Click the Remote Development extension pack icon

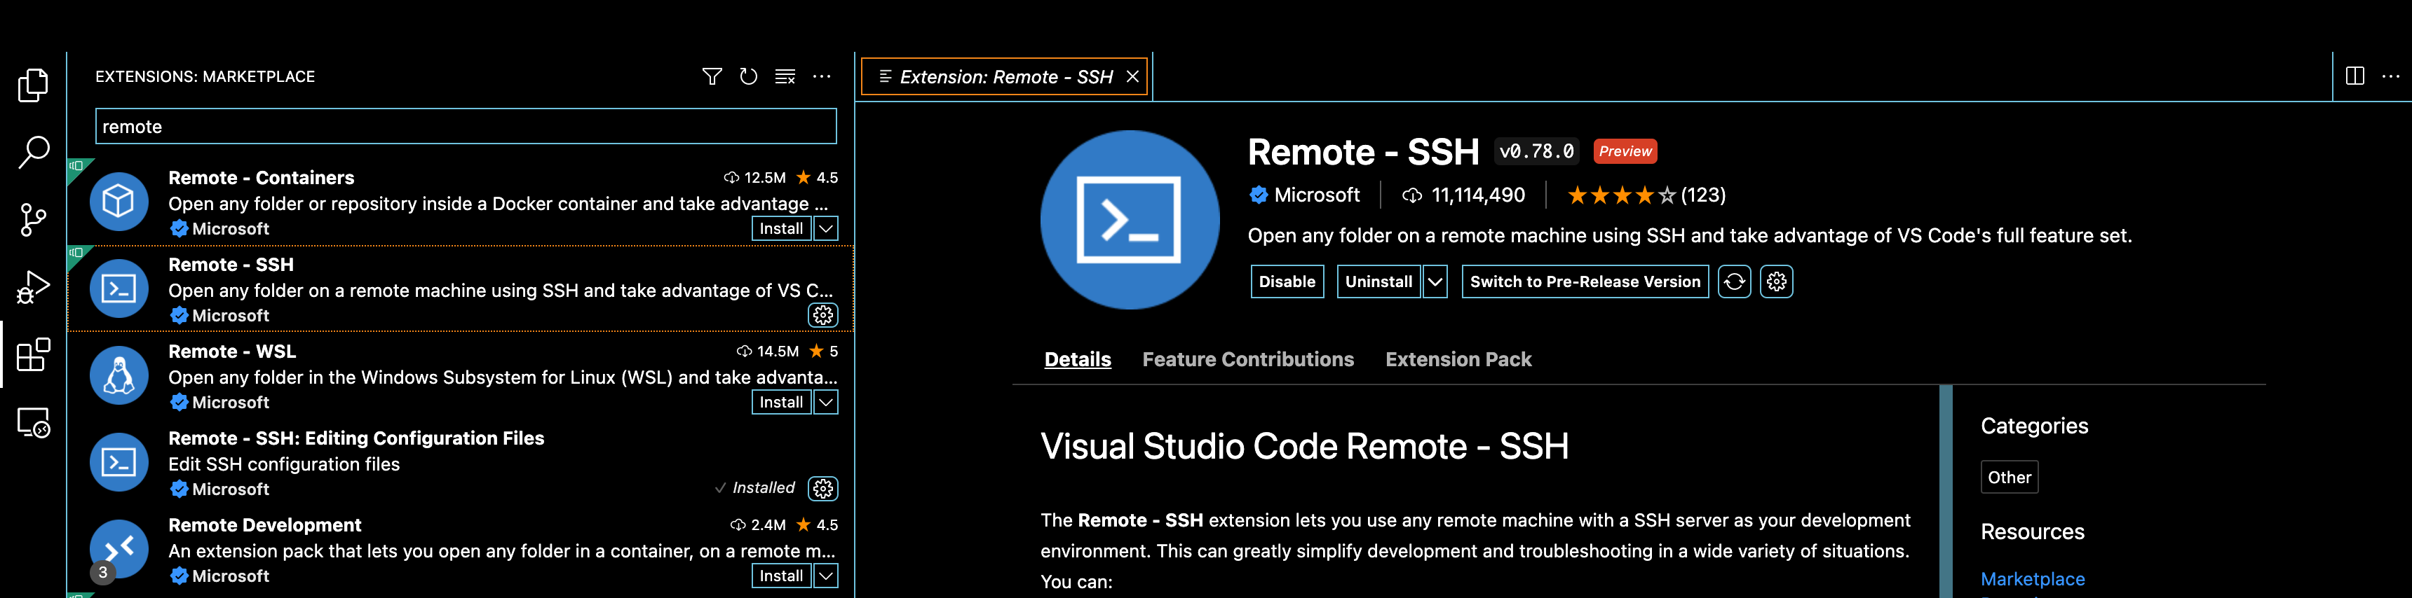(x=119, y=550)
